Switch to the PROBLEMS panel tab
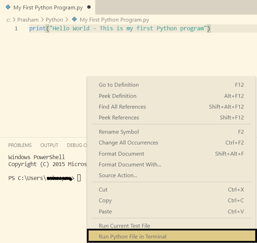257x243 pixels. (x=20, y=145)
